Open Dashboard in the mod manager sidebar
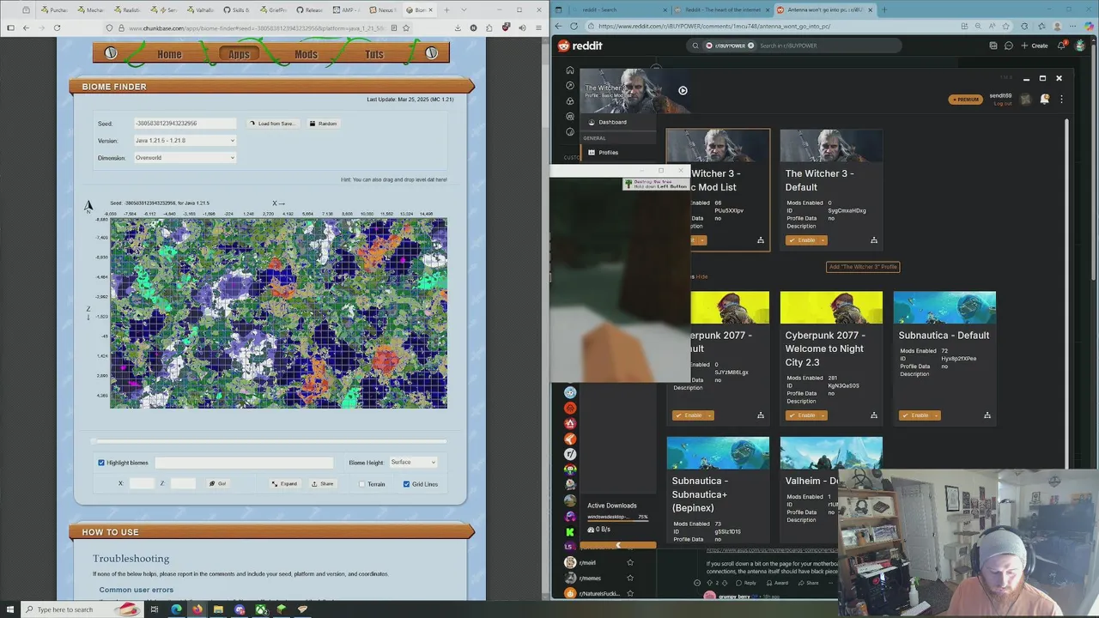Viewport: 1099px width, 618px height. click(x=612, y=122)
